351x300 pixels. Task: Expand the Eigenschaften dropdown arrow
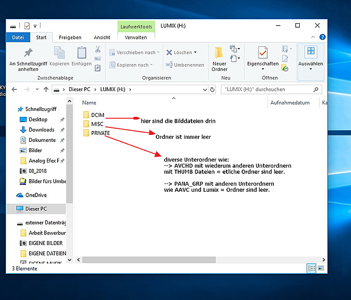tap(263, 69)
